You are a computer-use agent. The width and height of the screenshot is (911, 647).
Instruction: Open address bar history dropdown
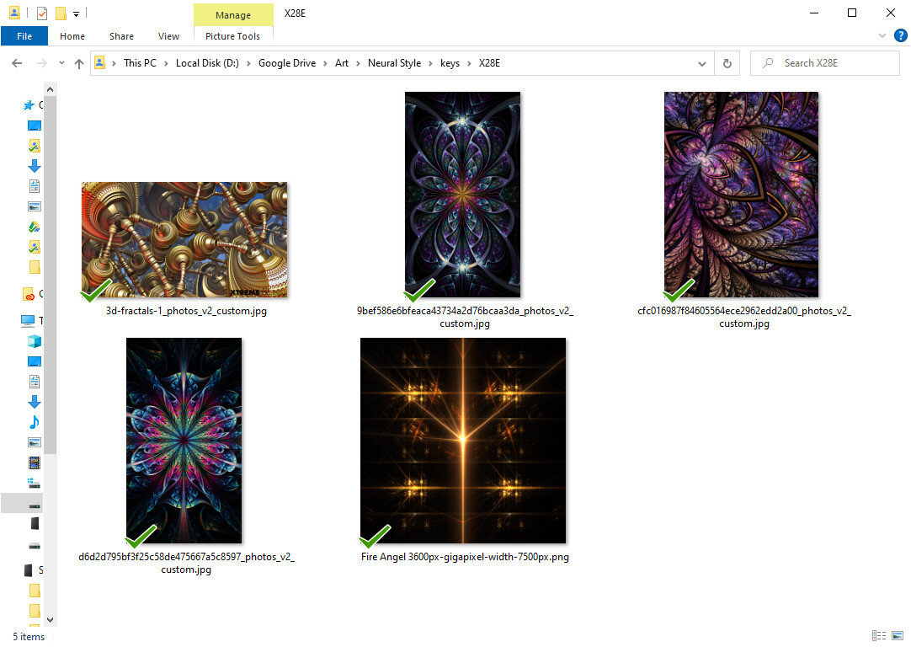click(x=702, y=63)
